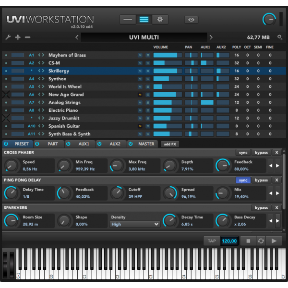Select next preset for Synth Bass & Synth
The width and height of the screenshot is (288, 288).
click(x=43, y=134)
